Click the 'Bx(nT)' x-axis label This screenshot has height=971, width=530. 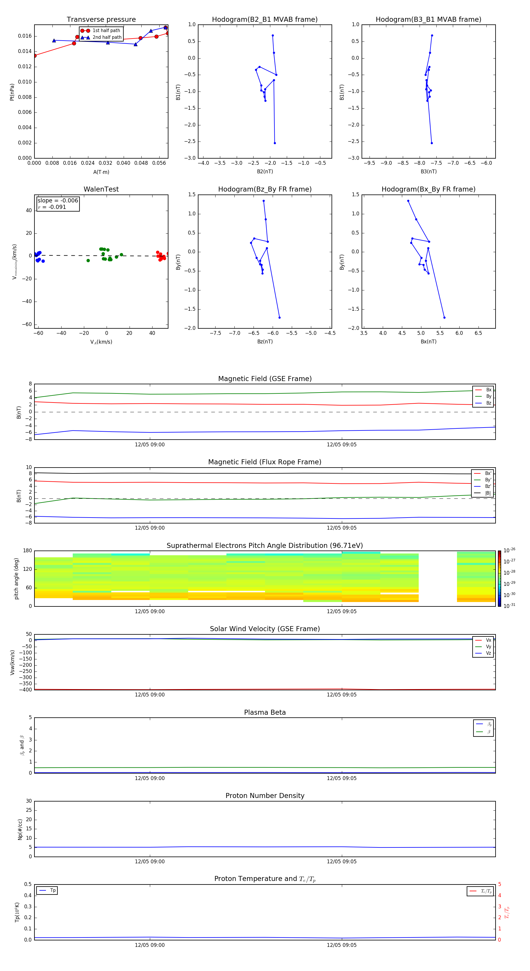[x=428, y=342]
